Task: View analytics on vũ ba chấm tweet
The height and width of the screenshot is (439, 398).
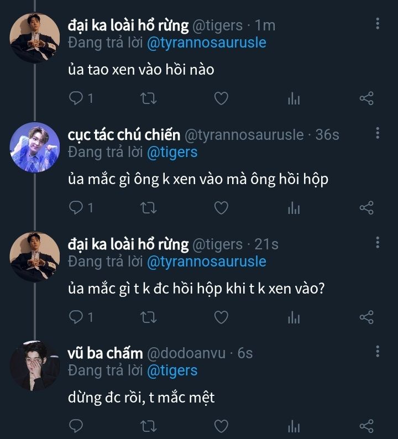Action: (x=294, y=426)
